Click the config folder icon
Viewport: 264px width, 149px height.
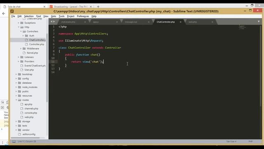pos(19,79)
